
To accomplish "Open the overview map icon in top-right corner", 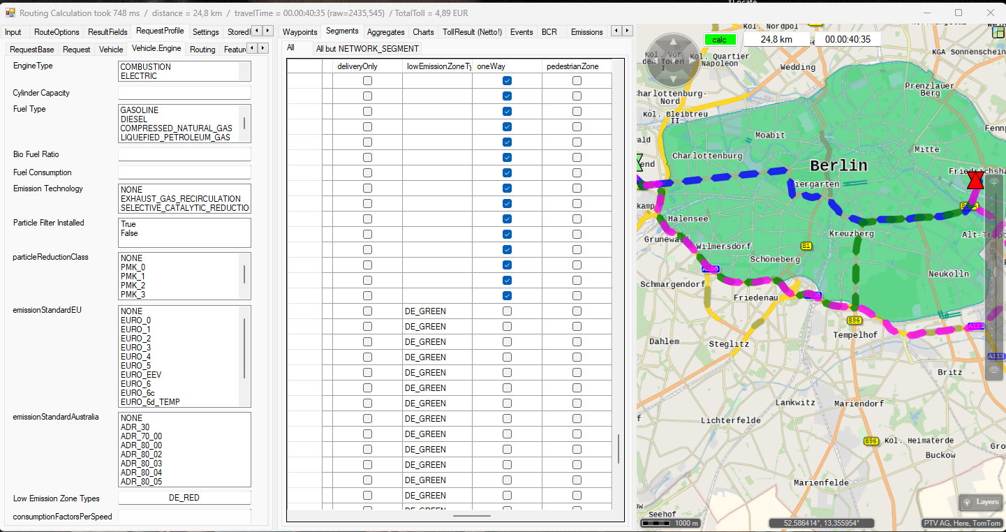I will click(x=998, y=31).
